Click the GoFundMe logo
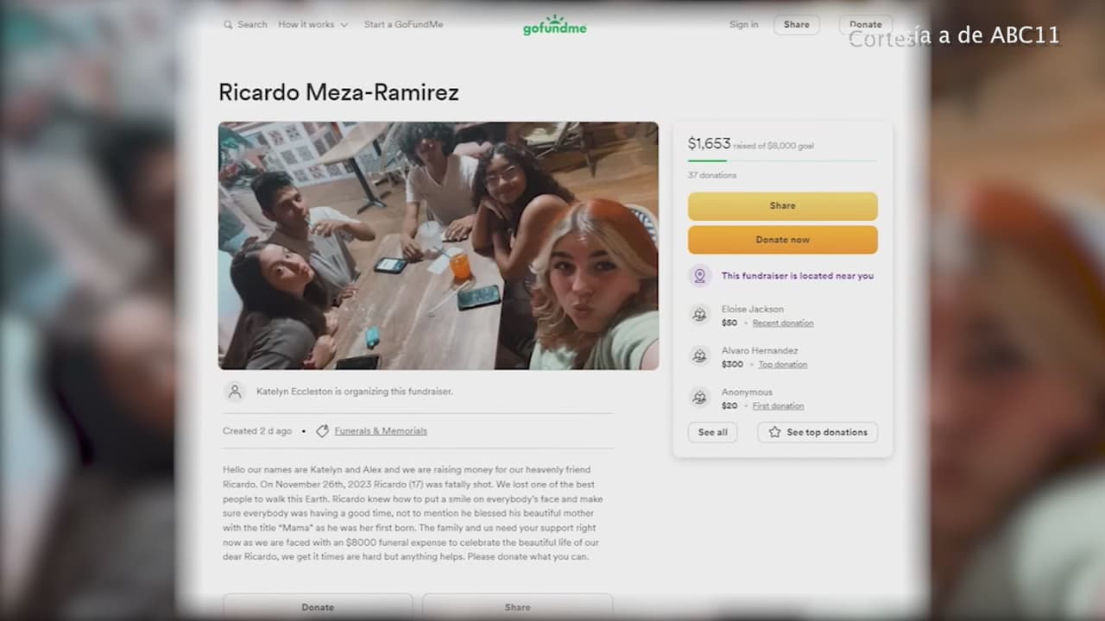The width and height of the screenshot is (1105, 621). click(554, 26)
